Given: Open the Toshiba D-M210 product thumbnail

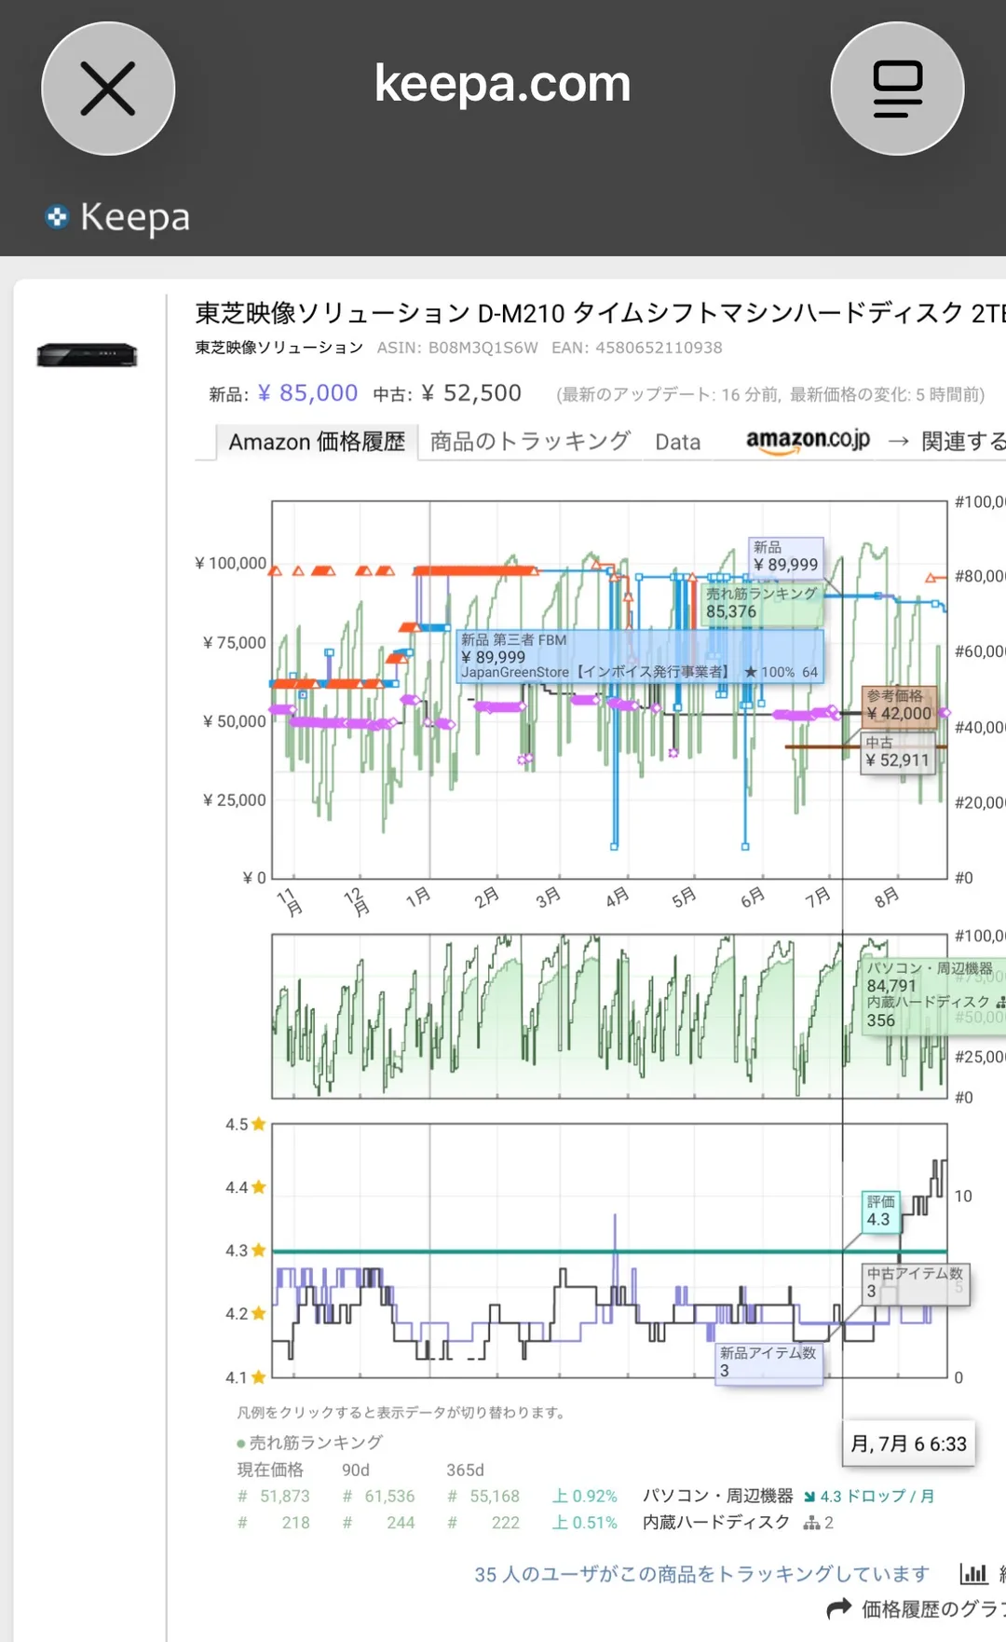Looking at the screenshot, I should (x=87, y=355).
